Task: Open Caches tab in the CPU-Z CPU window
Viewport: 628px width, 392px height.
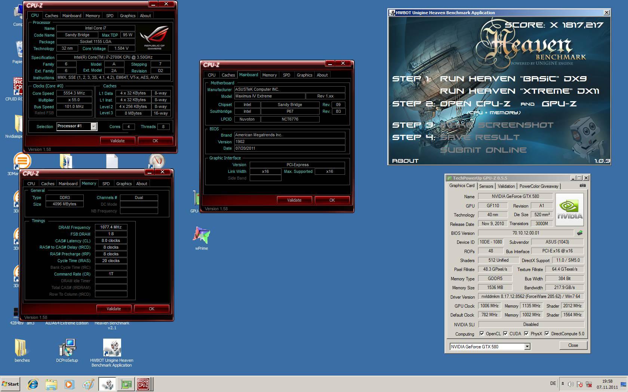Action: tap(52, 16)
